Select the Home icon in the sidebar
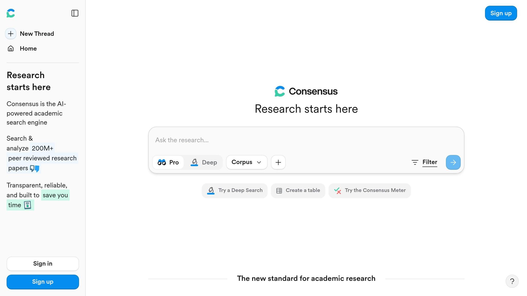 pos(11,48)
